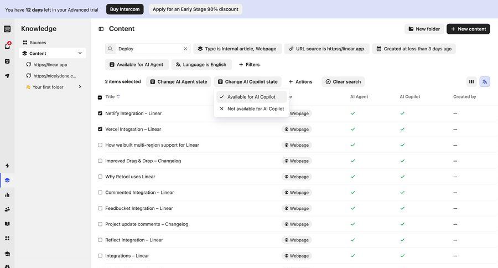The width and height of the screenshot is (498, 268).
Task: Open the AI agent bot icon in sidebar
Action: (x=7, y=61)
